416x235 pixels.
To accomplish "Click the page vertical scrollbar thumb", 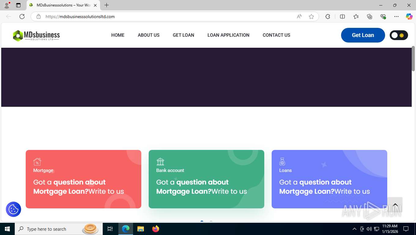I will point(413,59).
